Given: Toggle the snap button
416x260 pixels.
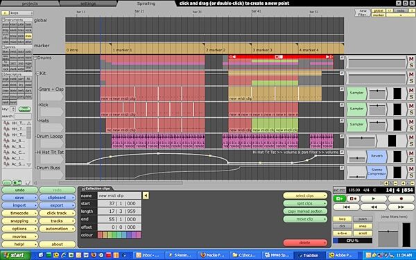Looking at the screenshot, I should tap(363, 226).
